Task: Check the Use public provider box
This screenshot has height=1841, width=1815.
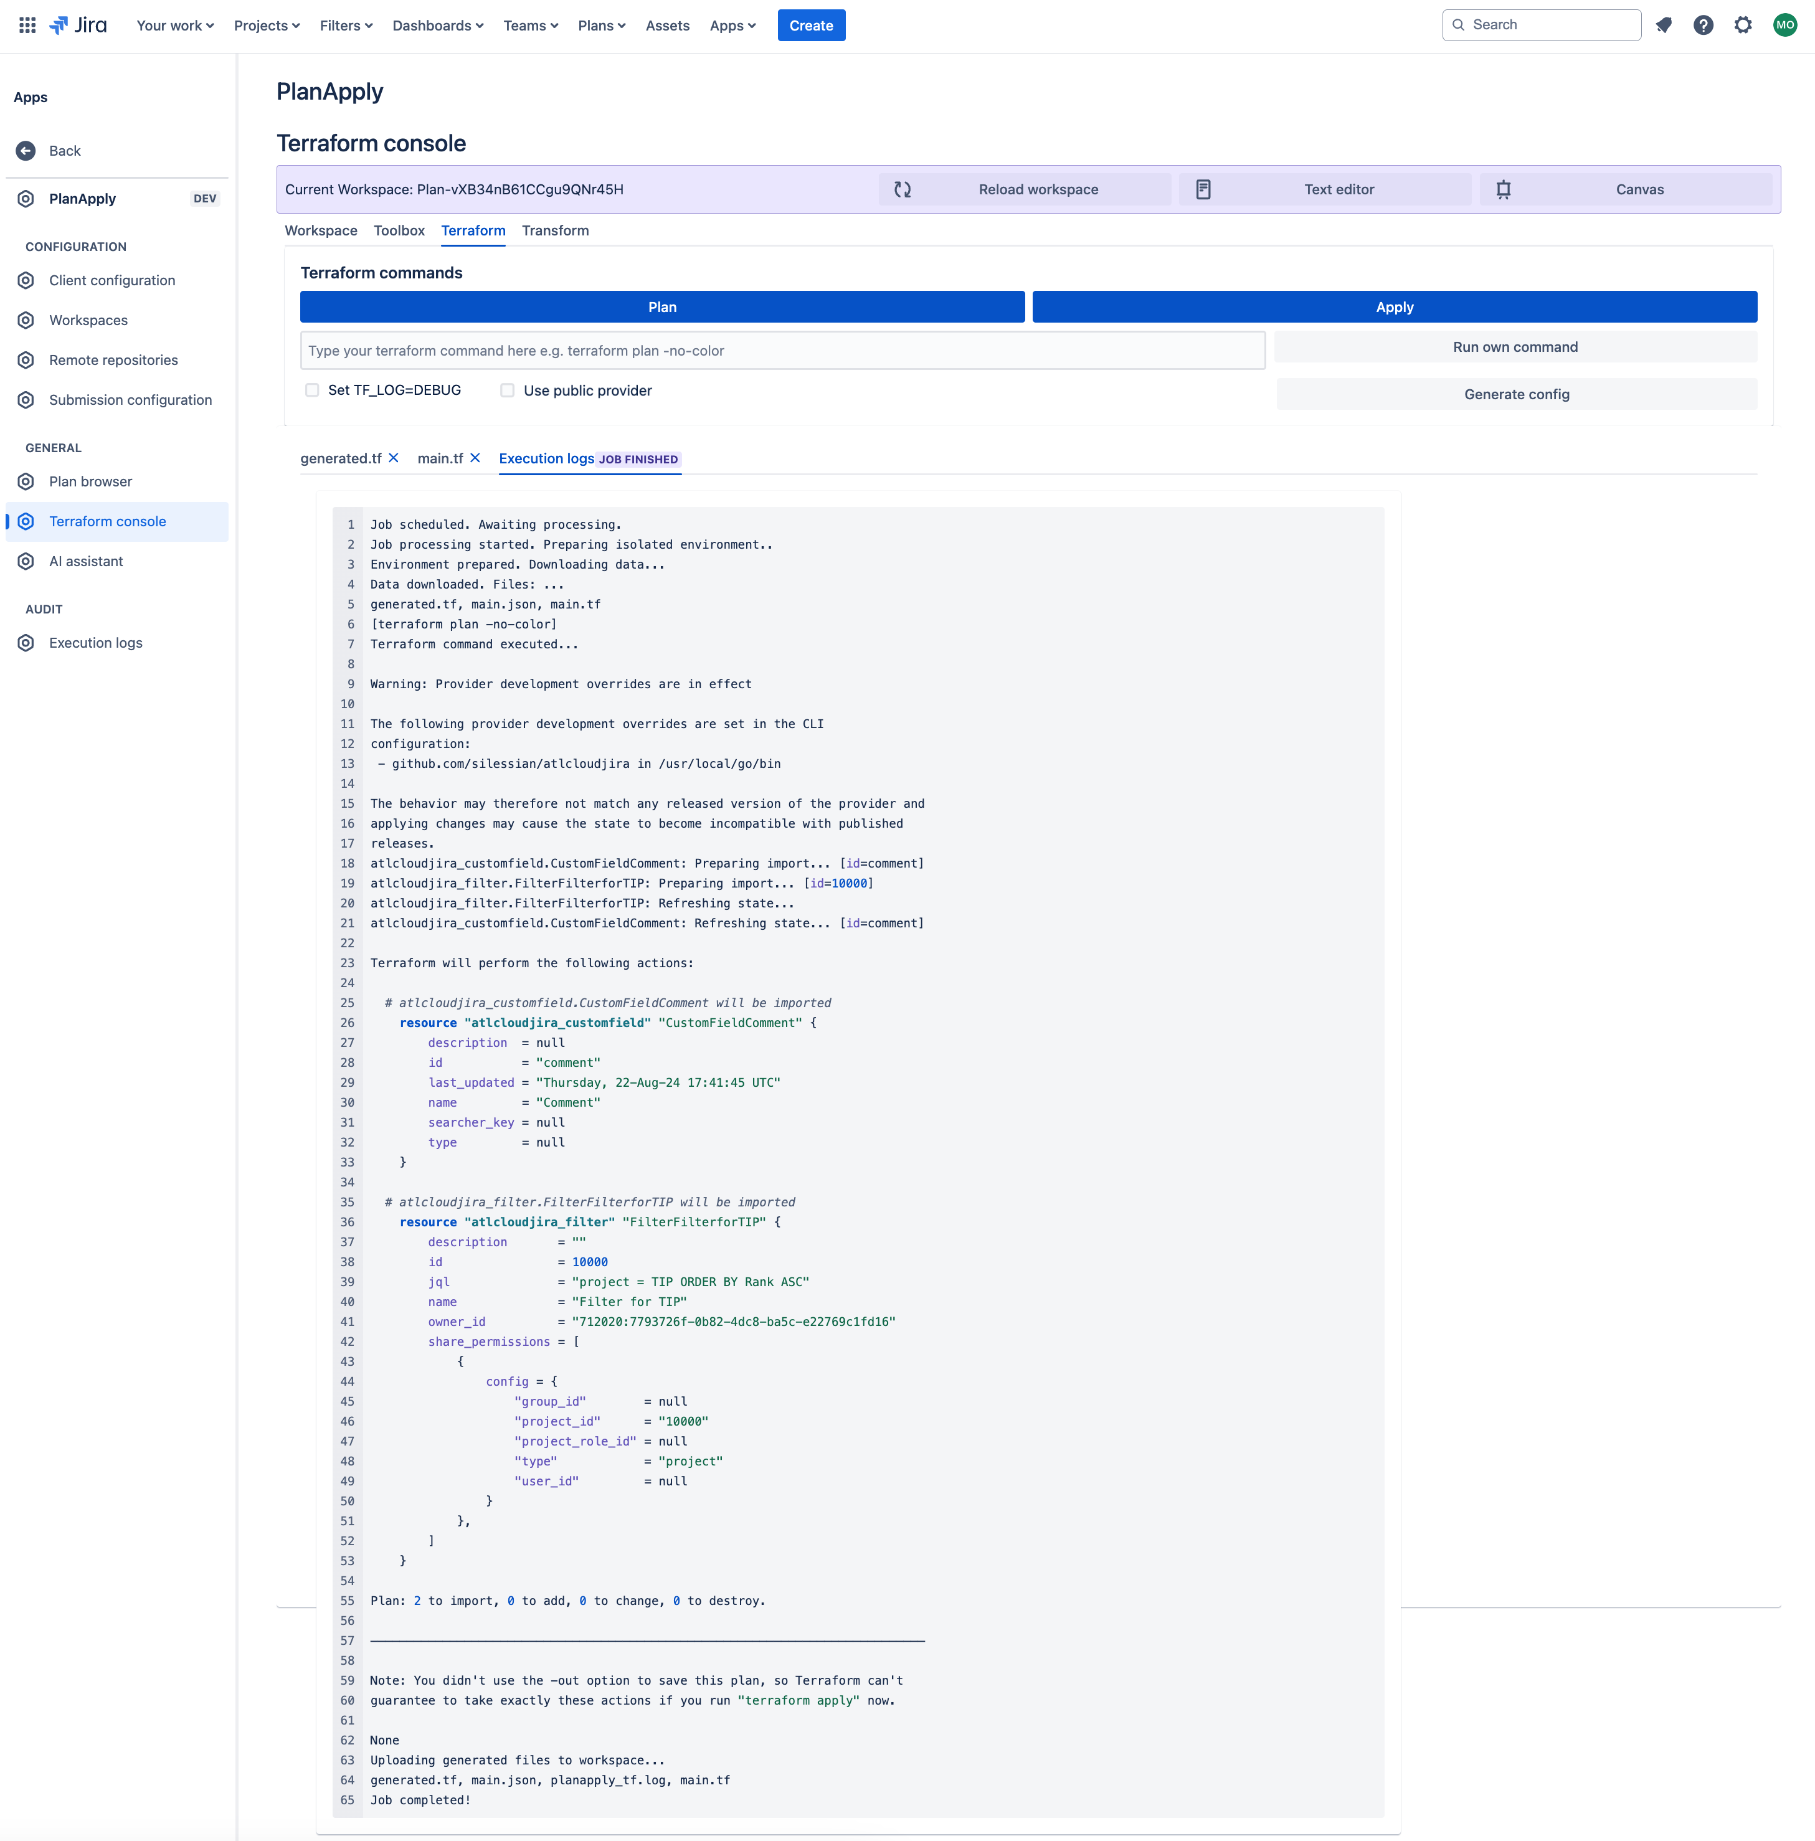Action: [x=507, y=390]
